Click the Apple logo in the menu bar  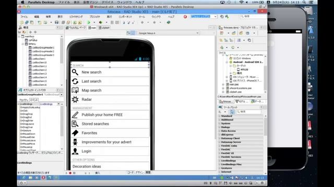coord(22,2)
